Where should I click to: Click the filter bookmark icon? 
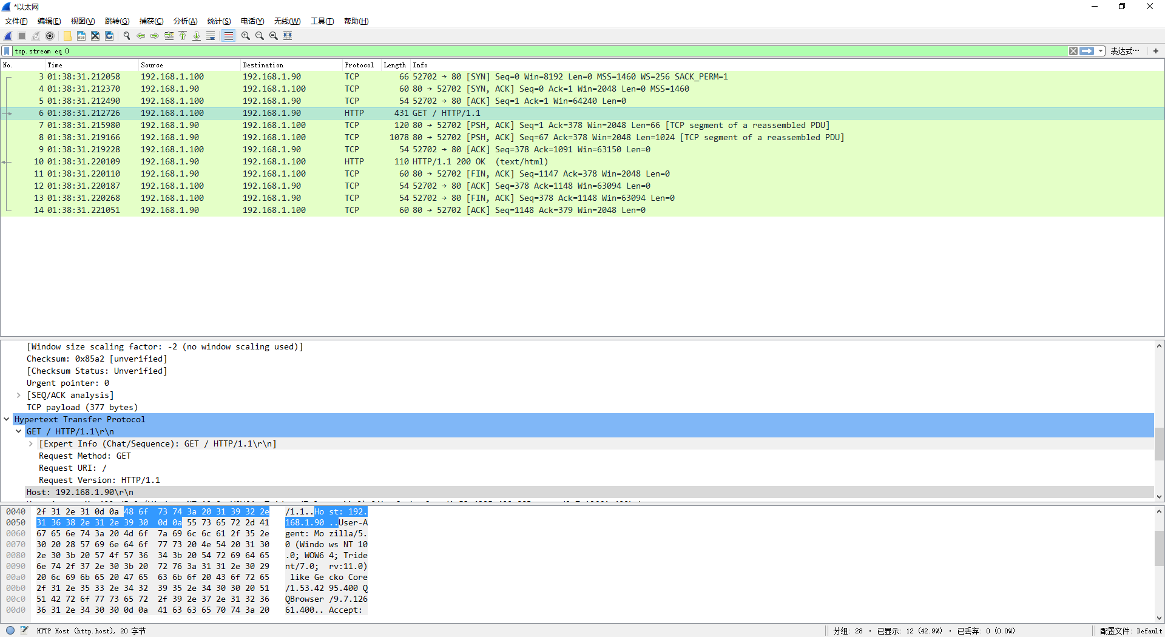(x=6, y=51)
